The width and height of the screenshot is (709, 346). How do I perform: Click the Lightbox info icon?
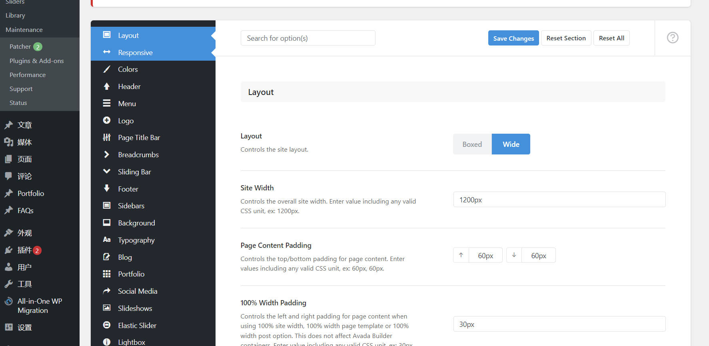(x=107, y=342)
